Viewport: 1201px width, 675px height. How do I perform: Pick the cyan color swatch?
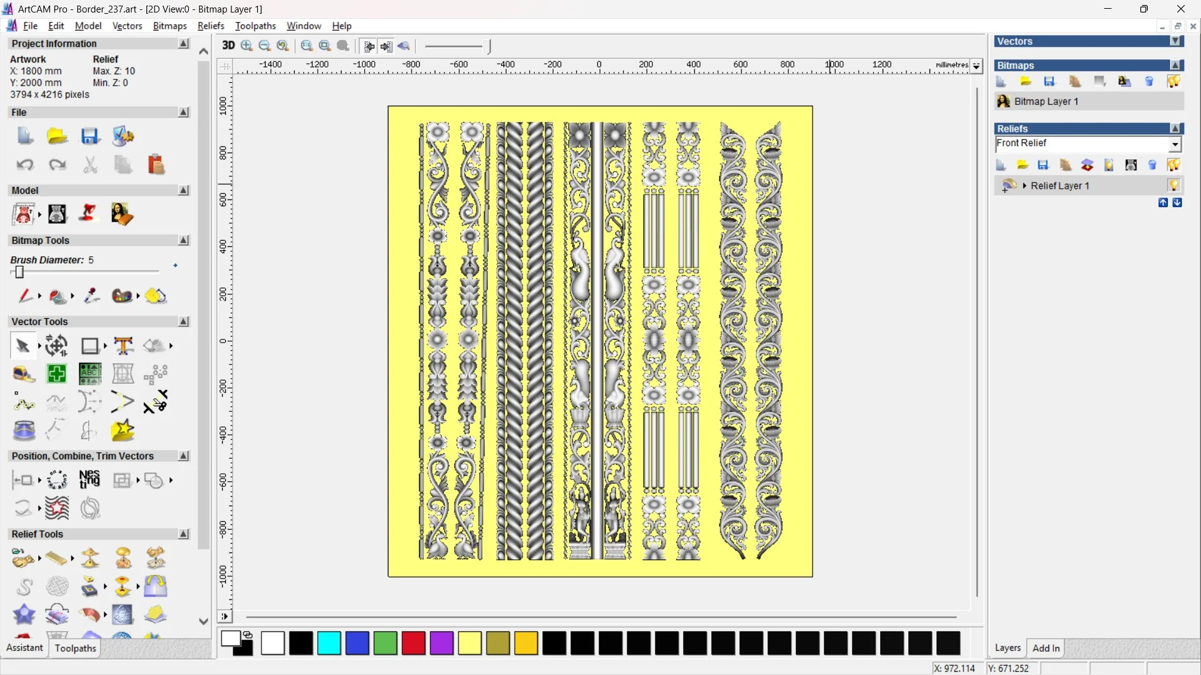pyautogui.click(x=329, y=643)
